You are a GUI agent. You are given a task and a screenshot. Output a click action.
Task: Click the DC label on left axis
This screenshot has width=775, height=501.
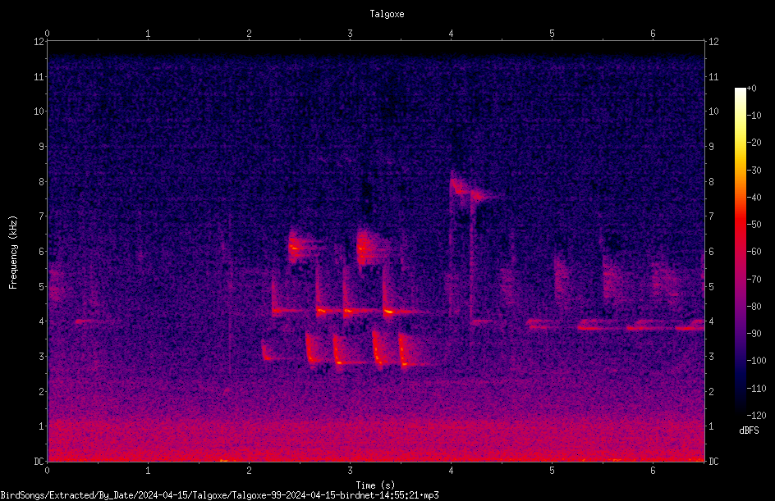(39, 462)
